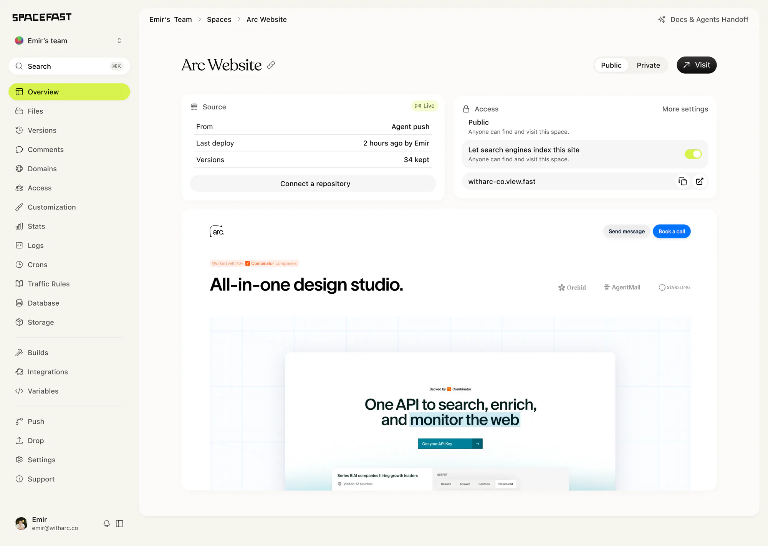Open notifications bell icon
The width and height of the screenshot is (768, 546).
107,523
